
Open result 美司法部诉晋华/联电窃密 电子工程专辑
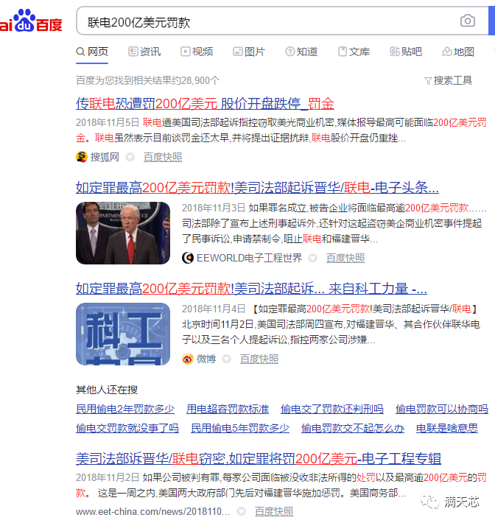(259, 459)
